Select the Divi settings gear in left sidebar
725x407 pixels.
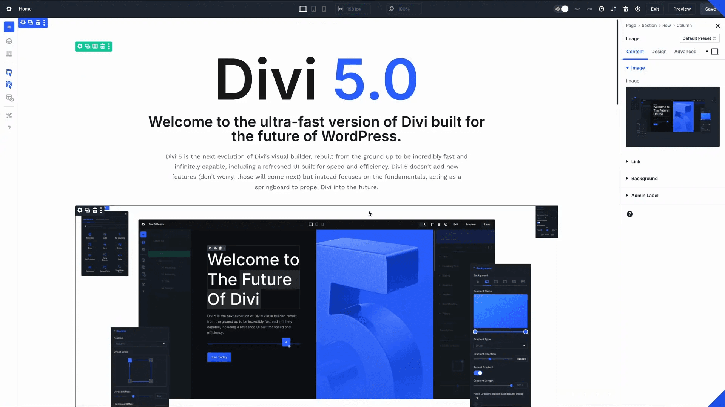(9, 9)
